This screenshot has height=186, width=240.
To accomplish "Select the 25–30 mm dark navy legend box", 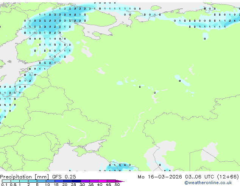I will pyautogui.click(x=76, y=181).
